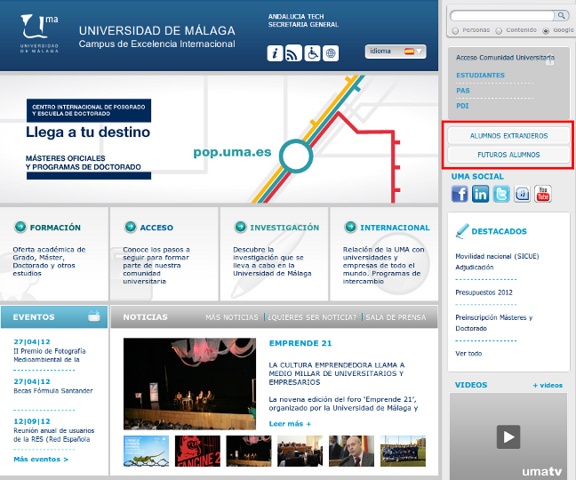Open Movilidad nacional (SICUE) Adjudicación
This screenshot has height=480, width=576.
click(497, 261)
